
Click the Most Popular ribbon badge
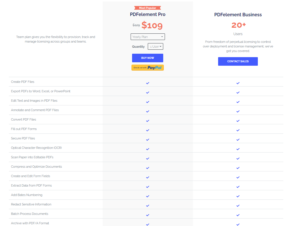click(148, 8)
